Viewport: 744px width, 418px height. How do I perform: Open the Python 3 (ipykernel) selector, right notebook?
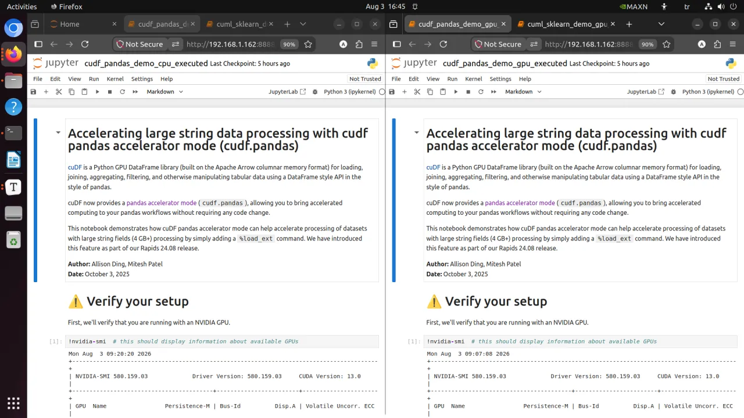pos(709,92)
